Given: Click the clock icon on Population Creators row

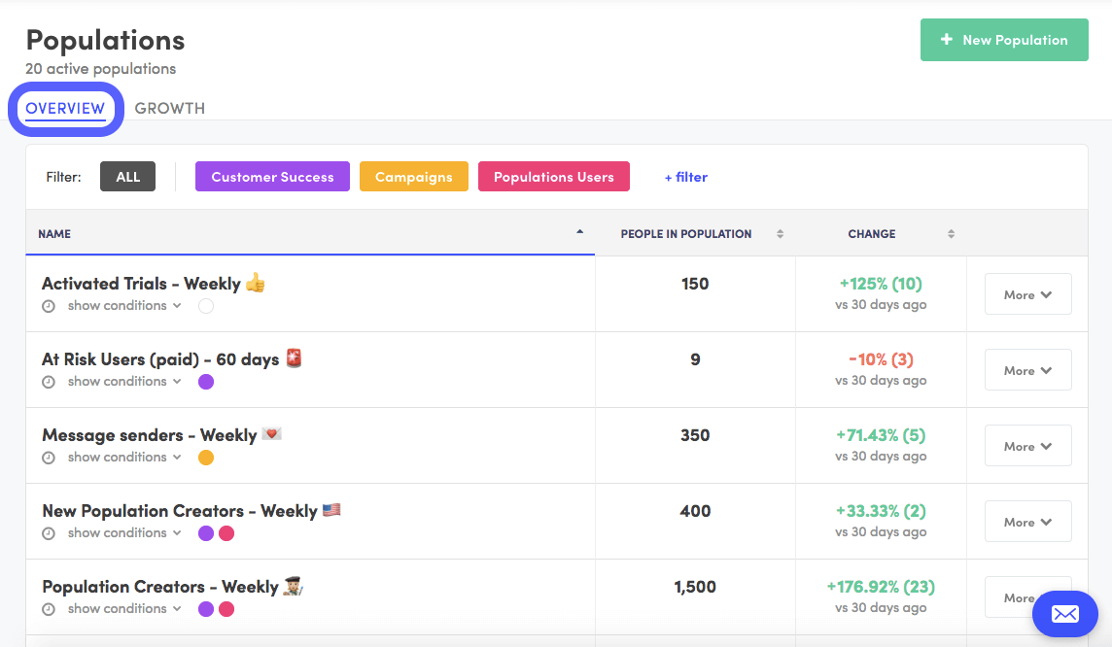Looking at the screenshot, I should point(49,608).
